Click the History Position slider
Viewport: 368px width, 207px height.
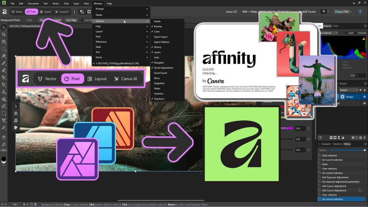coord(347,150)
